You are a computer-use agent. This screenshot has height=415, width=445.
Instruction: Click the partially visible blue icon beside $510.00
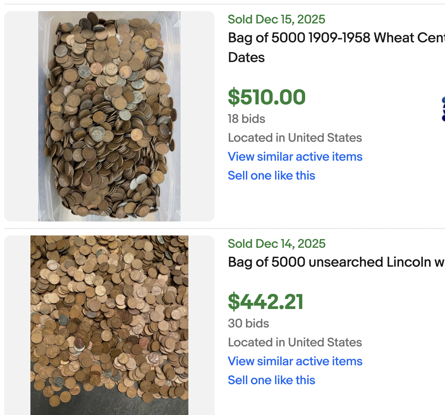point(443,109)
